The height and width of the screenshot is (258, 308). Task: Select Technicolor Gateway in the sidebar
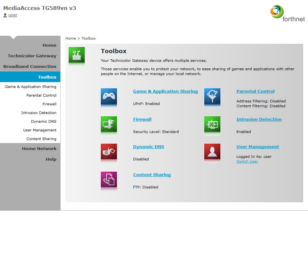pos(32,56)
